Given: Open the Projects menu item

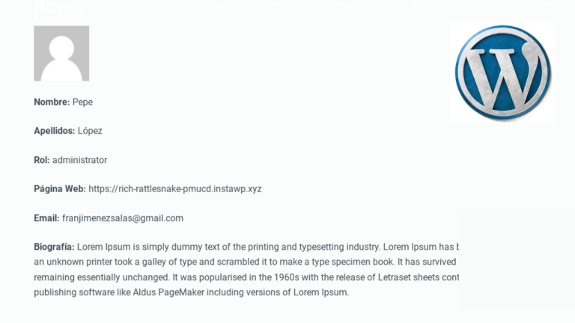Looking at the screenshot, I should [x=356, y=5].
